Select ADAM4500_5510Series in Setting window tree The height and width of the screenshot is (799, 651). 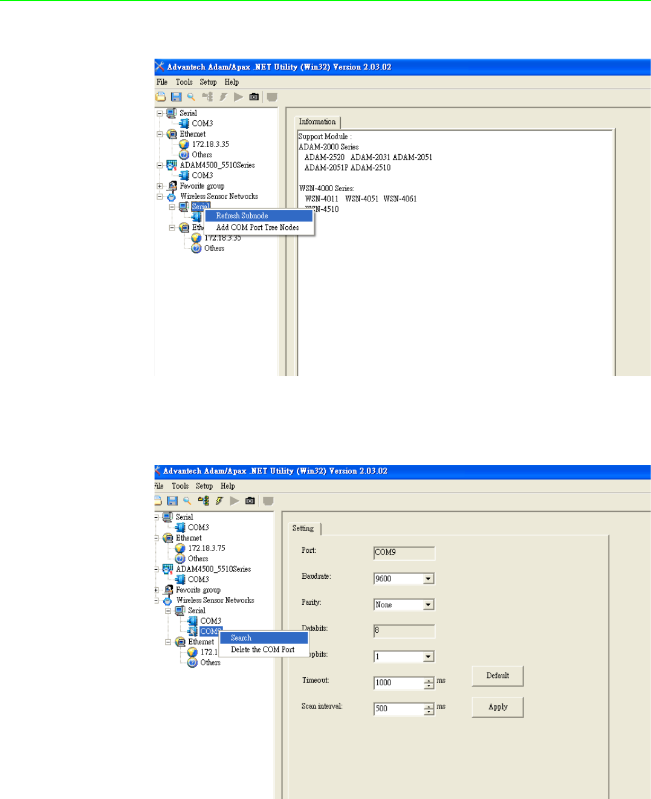coord(213,569)
